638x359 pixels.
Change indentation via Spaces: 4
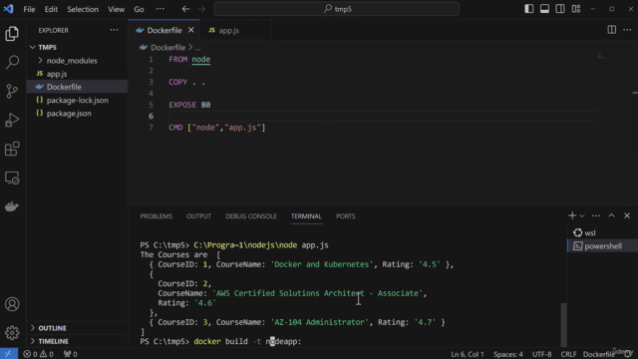click(508, 354)
